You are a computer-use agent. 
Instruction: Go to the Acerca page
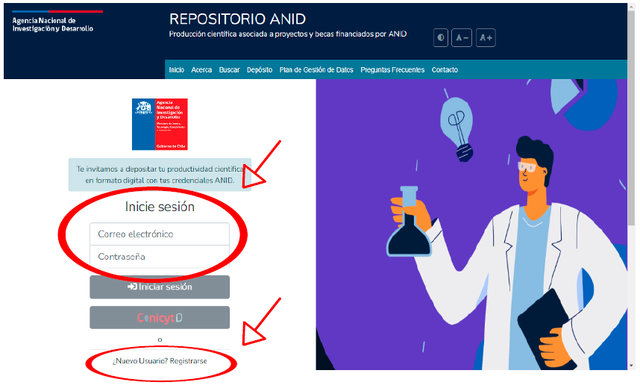[201, 70]
